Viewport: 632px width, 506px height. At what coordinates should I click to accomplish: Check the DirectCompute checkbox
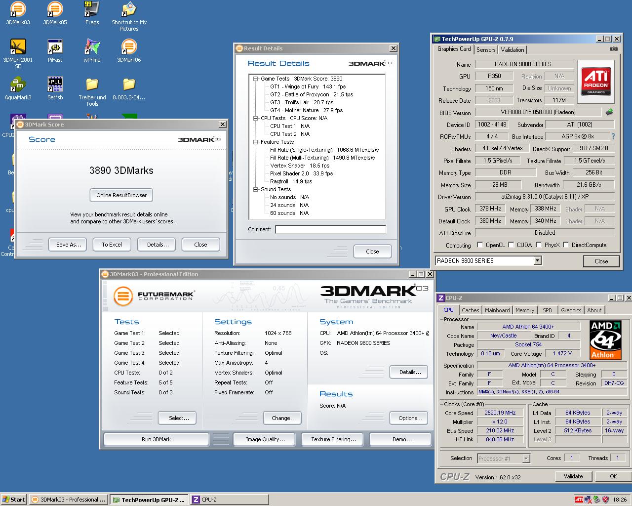point(566,245)
